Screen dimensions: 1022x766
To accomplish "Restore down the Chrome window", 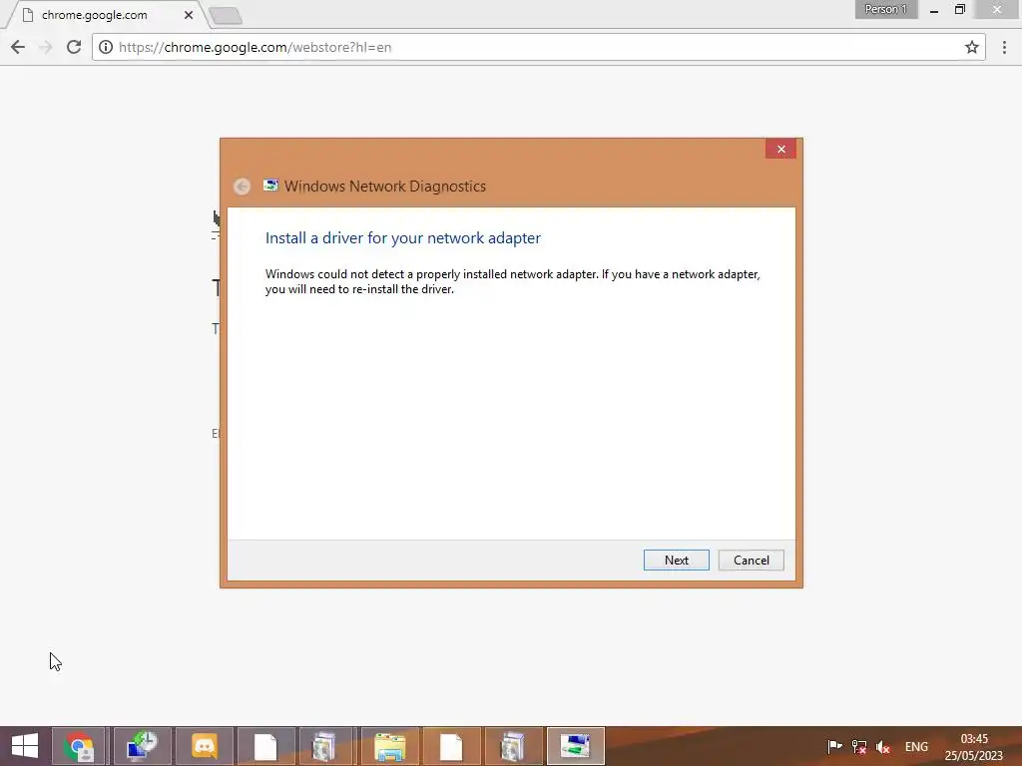I will pyautogui.click(x=960, y=9).
